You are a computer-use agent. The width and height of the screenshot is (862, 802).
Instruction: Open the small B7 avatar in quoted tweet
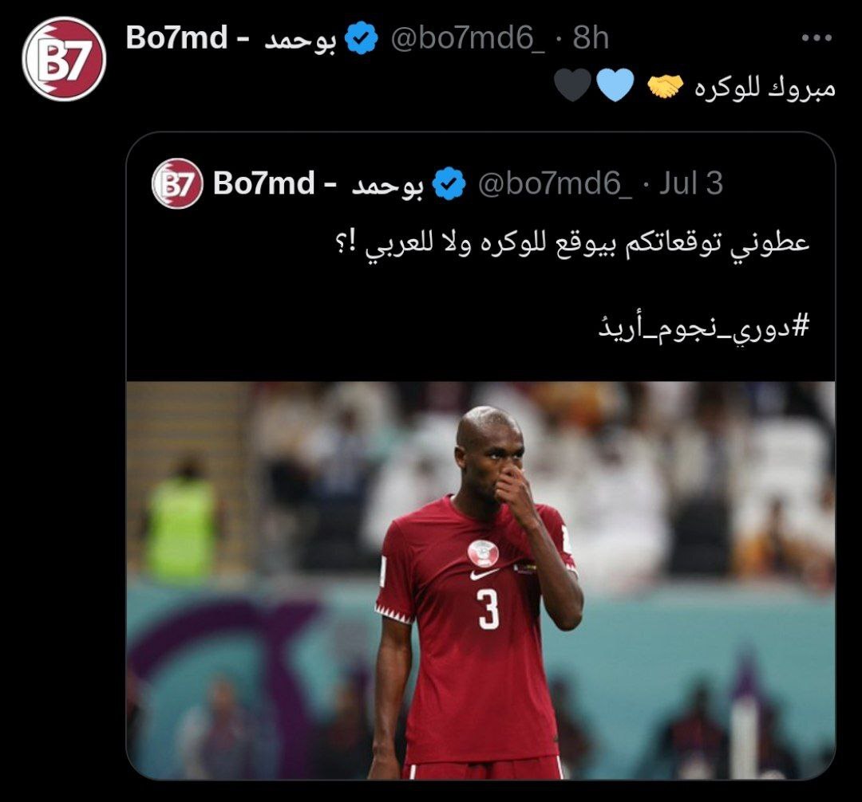point(177,183)
